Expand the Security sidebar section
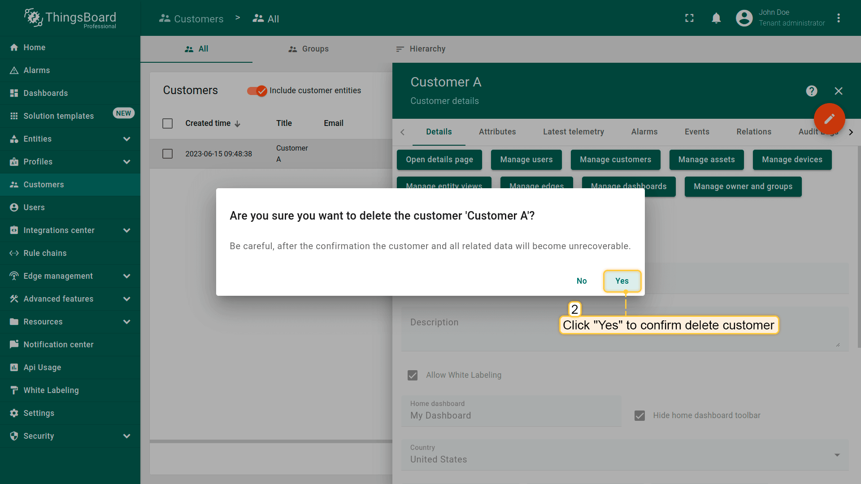Viewport: 861px width, 484px height. click(x=70, y=436)
